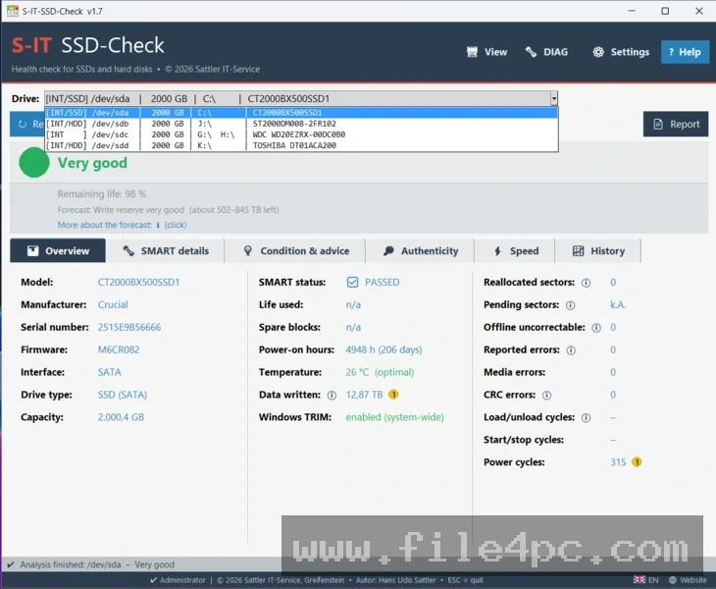This screenshot has width=716, height=589.
Task: Select the /dev/sdd TOSHIBA DT01ACA200 drive entry
Action: click(x=301, y=145)
